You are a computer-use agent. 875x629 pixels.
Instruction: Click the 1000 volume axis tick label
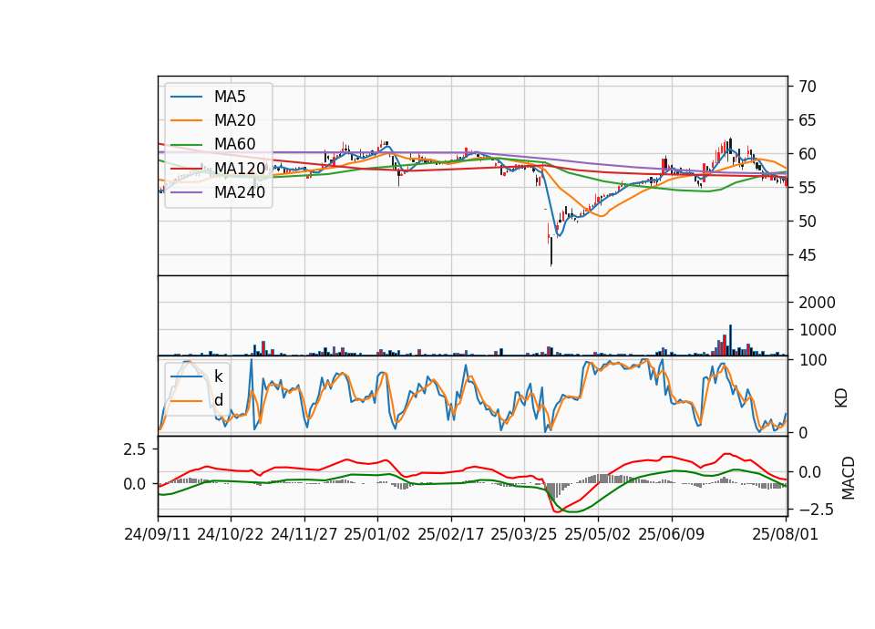(x=817, y=330)
